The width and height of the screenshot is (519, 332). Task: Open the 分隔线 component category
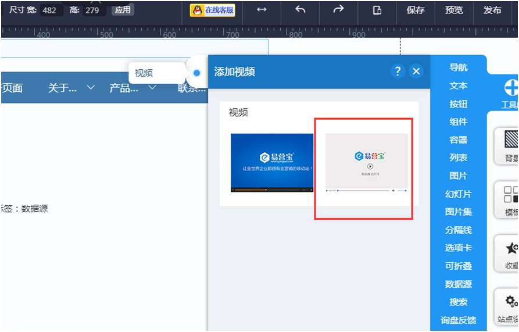pos(459,230)
